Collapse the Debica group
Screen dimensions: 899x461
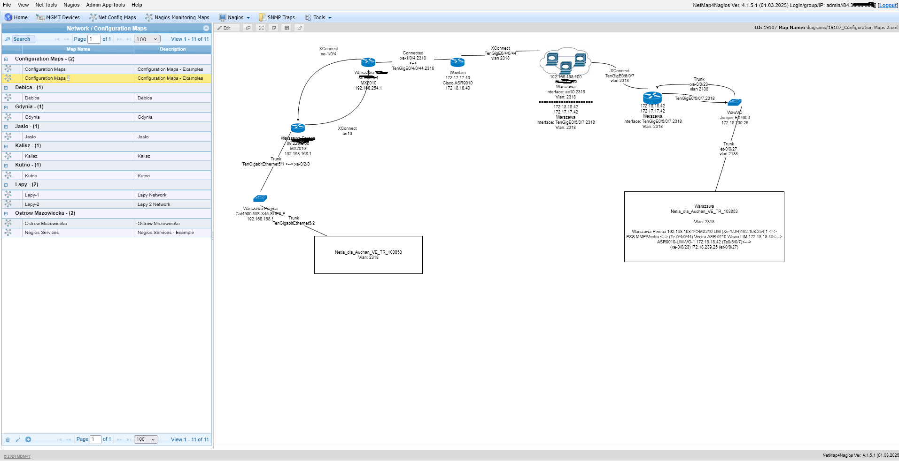click(x=6, y=88)
